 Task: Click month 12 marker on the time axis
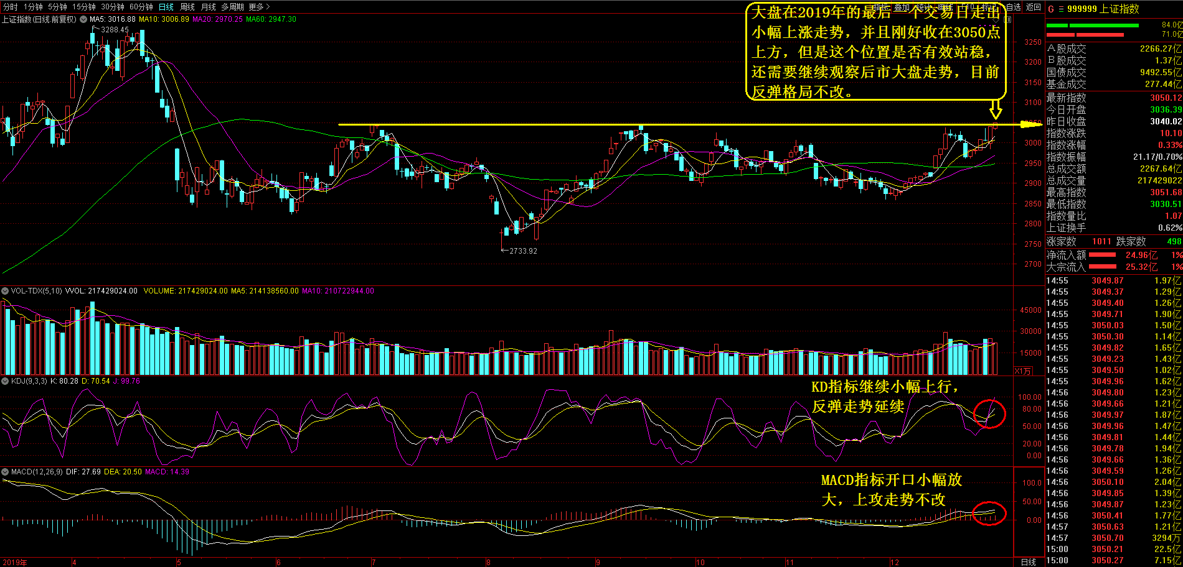tap(894, 563)
